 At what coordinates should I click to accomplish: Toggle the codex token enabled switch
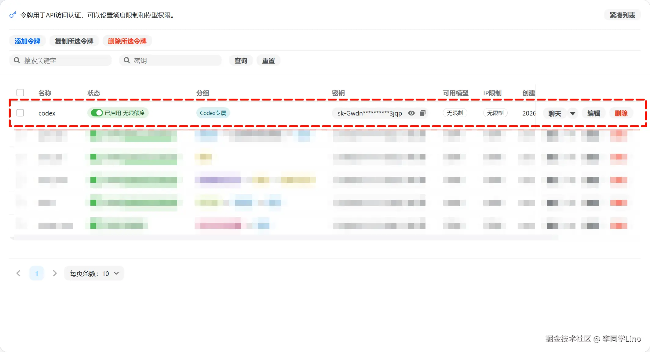pyautogui.click(x=97, y=113)
